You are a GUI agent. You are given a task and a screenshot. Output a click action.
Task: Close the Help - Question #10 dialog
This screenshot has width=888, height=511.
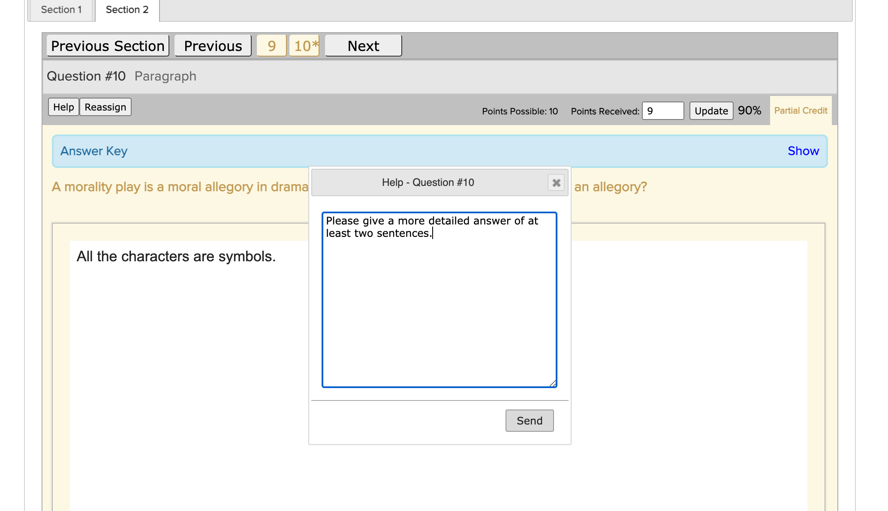click(556, 183)
